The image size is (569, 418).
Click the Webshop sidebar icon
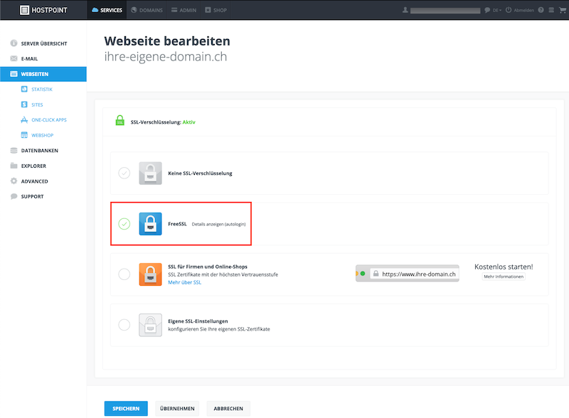[x=24, y=135]
